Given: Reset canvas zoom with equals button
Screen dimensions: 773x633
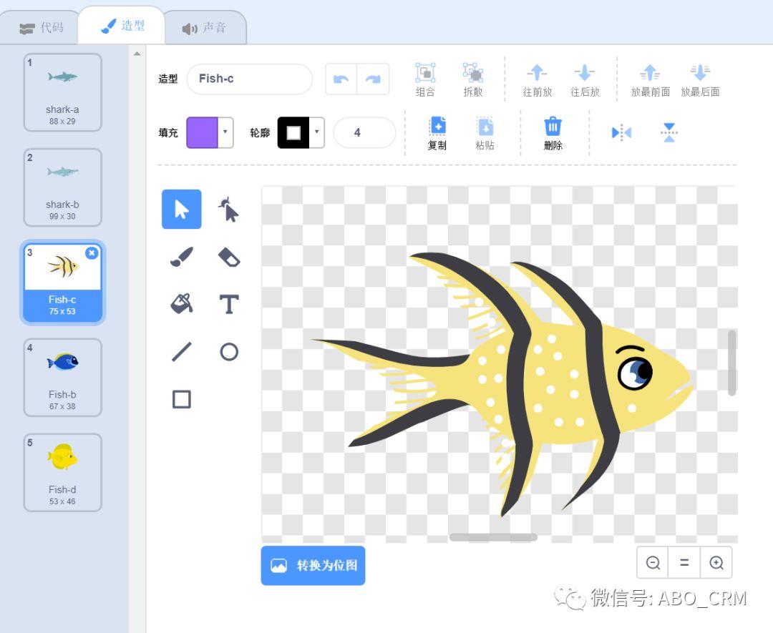Looking at the screenshot, I should tap(684, 563).
